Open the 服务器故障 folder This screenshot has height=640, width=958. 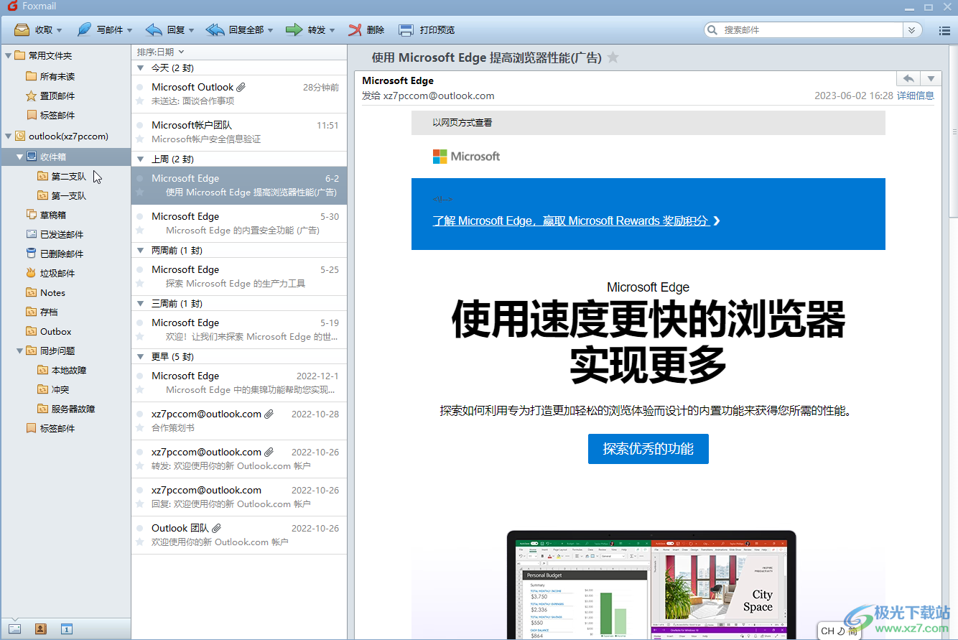pyautogui.click(x=65, y=409)
